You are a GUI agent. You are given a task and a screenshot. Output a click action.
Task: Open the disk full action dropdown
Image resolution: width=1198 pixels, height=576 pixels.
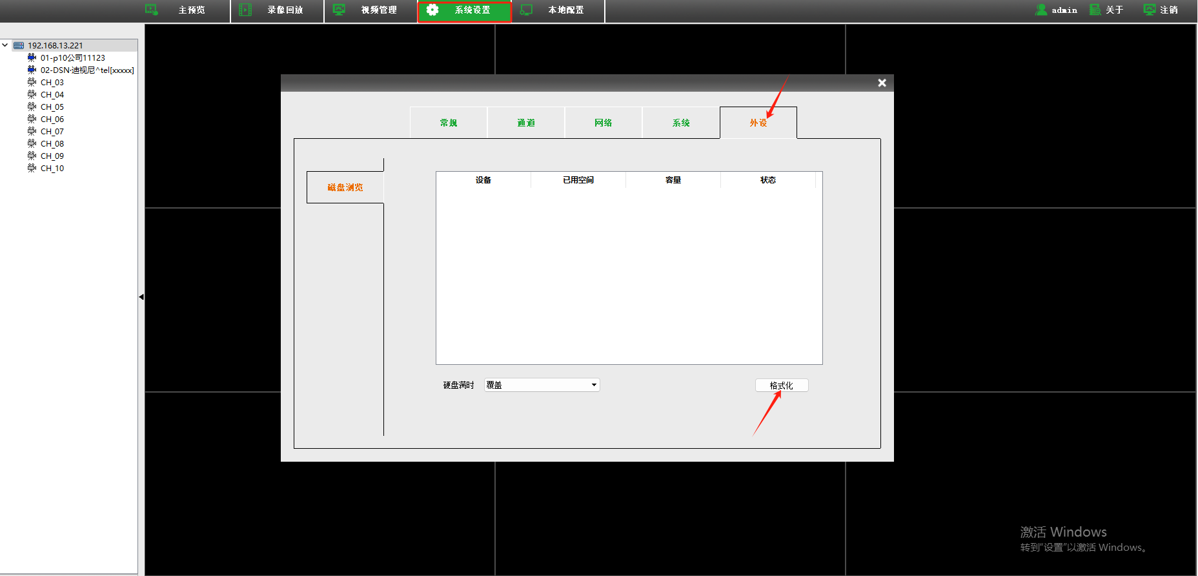[x=593, y=385]
